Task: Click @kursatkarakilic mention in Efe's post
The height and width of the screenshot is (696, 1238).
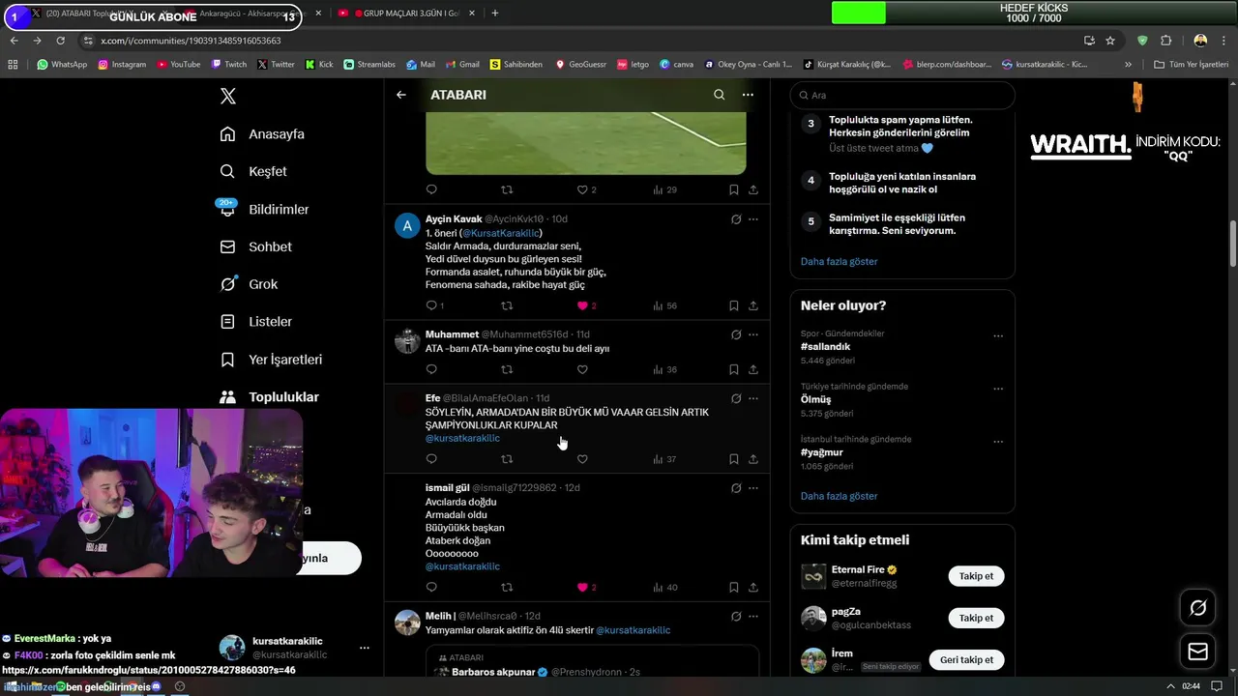Action: click(x=462, y=438)
